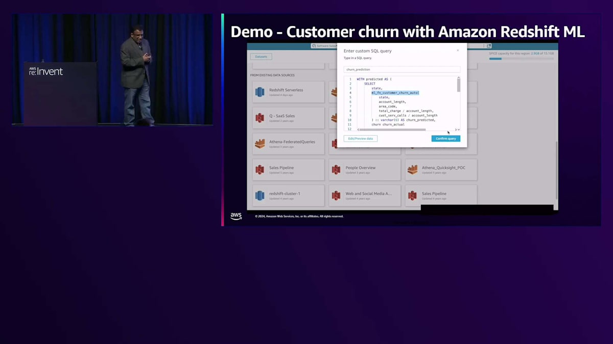Select the Athena_Quicksight_POC data source icon
The width and height of the screenshot is (613, 344).
(x=412, y=170)
